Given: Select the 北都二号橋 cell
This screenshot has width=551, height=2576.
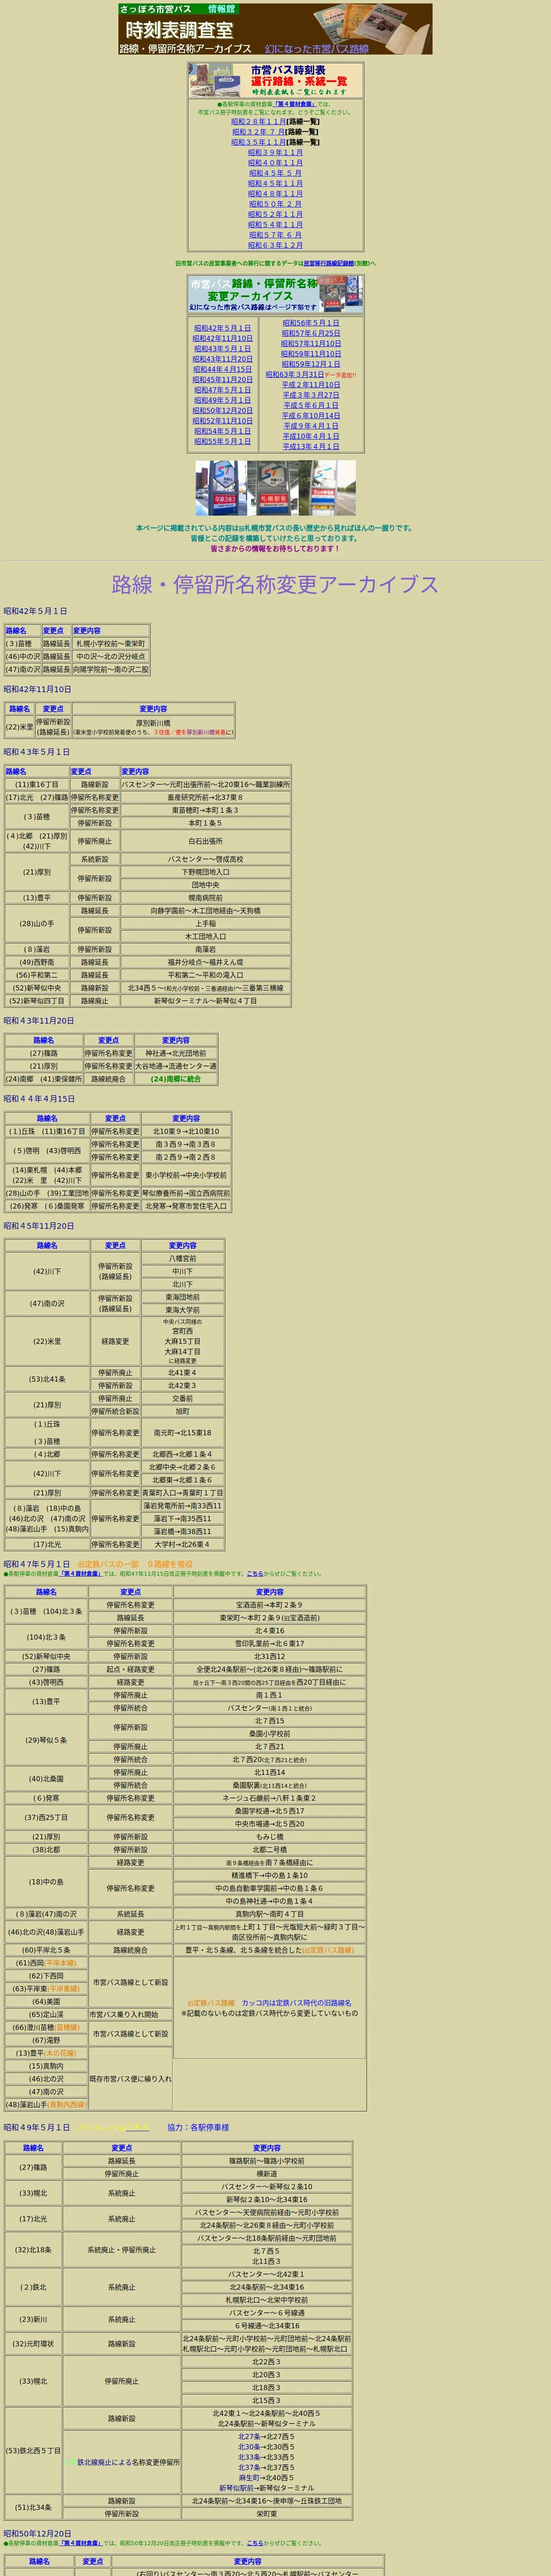Looking at the screenshot, I should click(269, 1850).
